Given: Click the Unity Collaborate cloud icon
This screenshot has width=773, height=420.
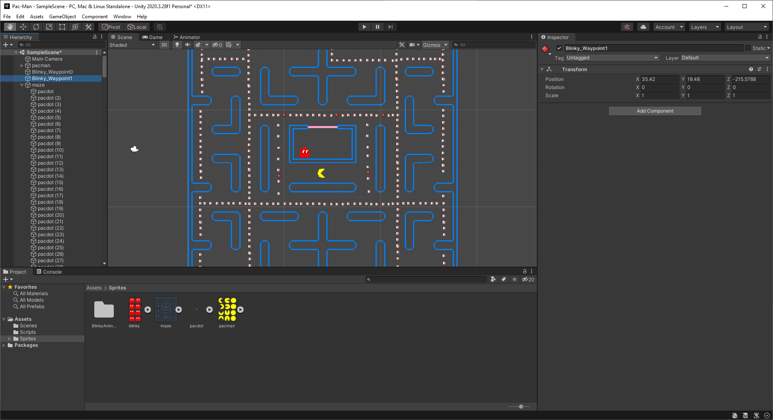Looking at the screenshot, I should pos(643,26).
